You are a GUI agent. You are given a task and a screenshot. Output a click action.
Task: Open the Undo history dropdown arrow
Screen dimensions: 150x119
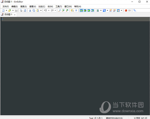tap(49, 10)
